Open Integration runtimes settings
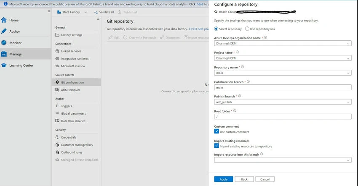Image resolution: width=358 pixels, height=186 pixels. pyautogui.click(x=75, y=58)
